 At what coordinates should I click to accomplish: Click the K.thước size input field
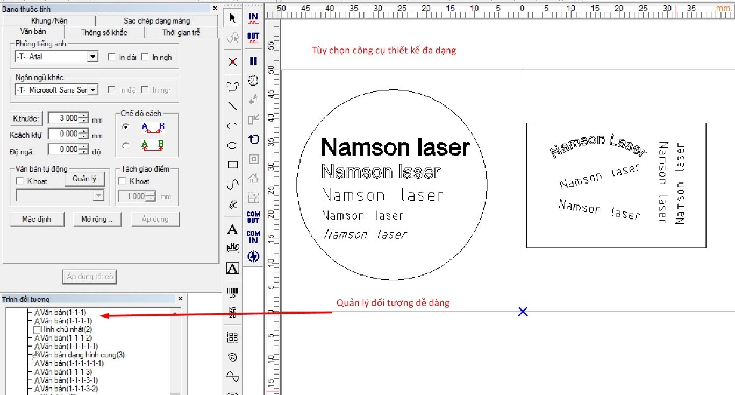63,118
